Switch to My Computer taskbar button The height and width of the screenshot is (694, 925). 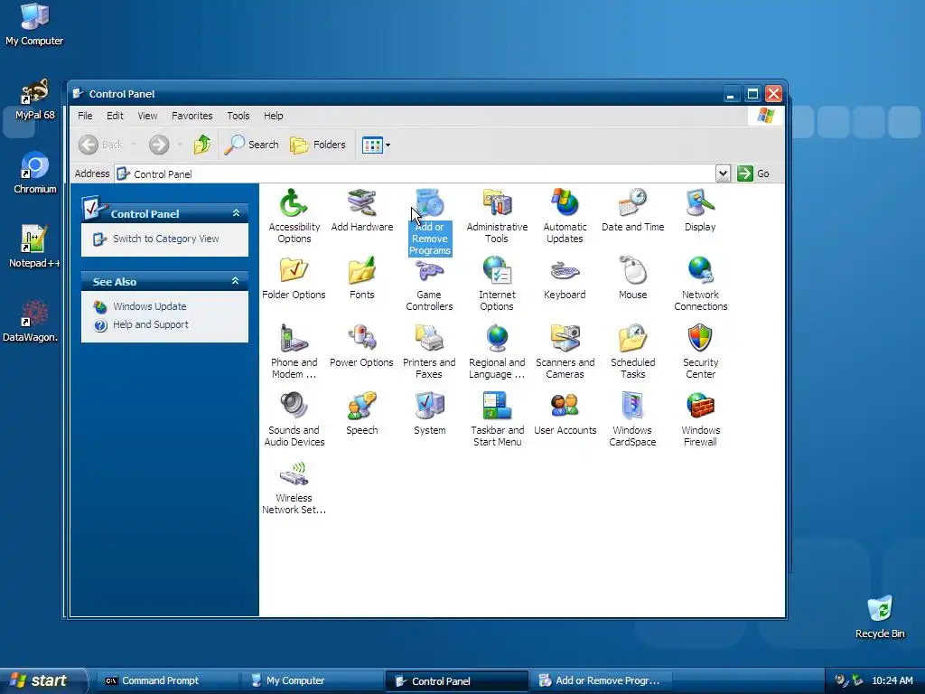[312, 680]
